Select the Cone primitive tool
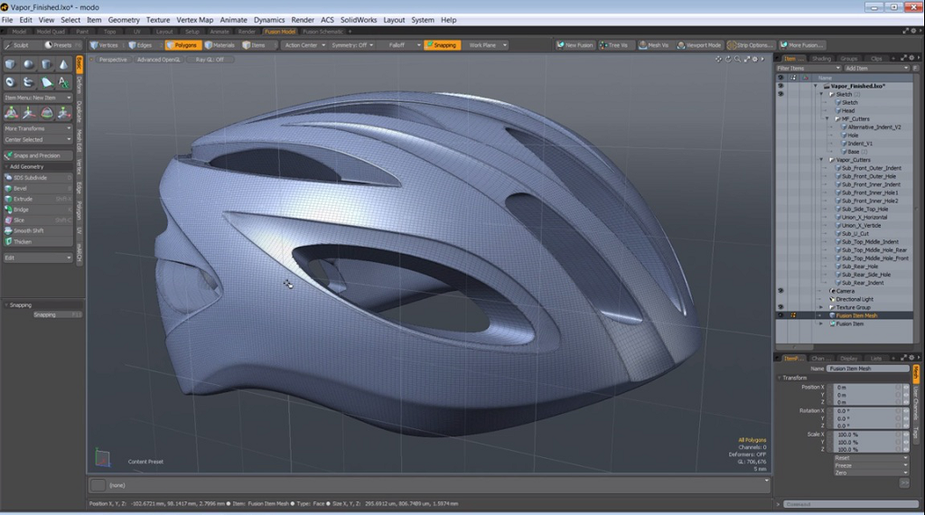 pyautogui.click(x=63, y=65)
